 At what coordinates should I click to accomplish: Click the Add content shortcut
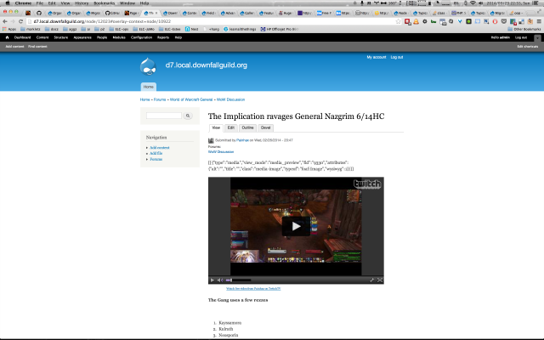click(x=14, y=47)
